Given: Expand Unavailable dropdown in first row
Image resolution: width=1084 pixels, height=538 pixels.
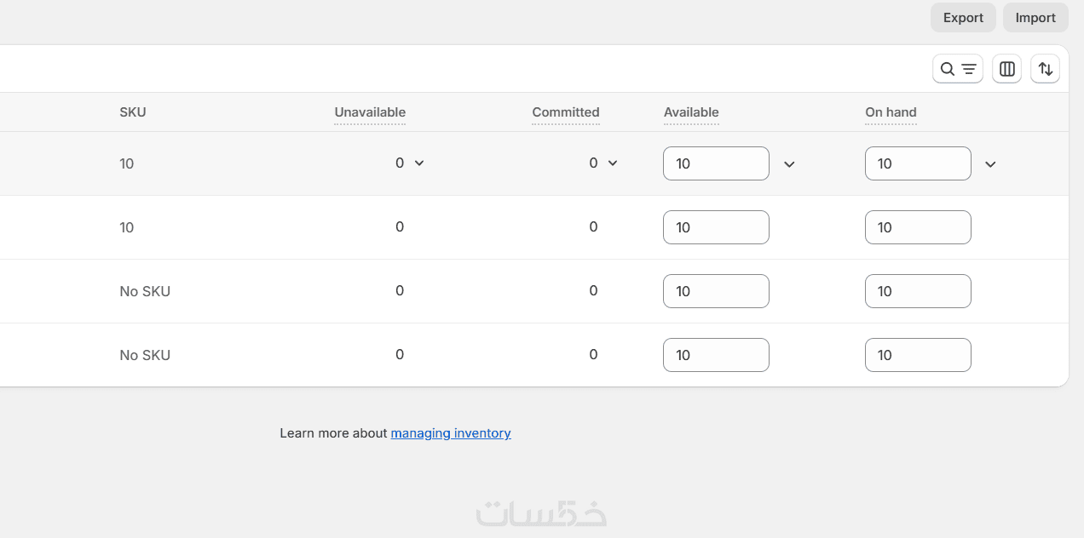Looking at the screenshot, I should (418, 163).
